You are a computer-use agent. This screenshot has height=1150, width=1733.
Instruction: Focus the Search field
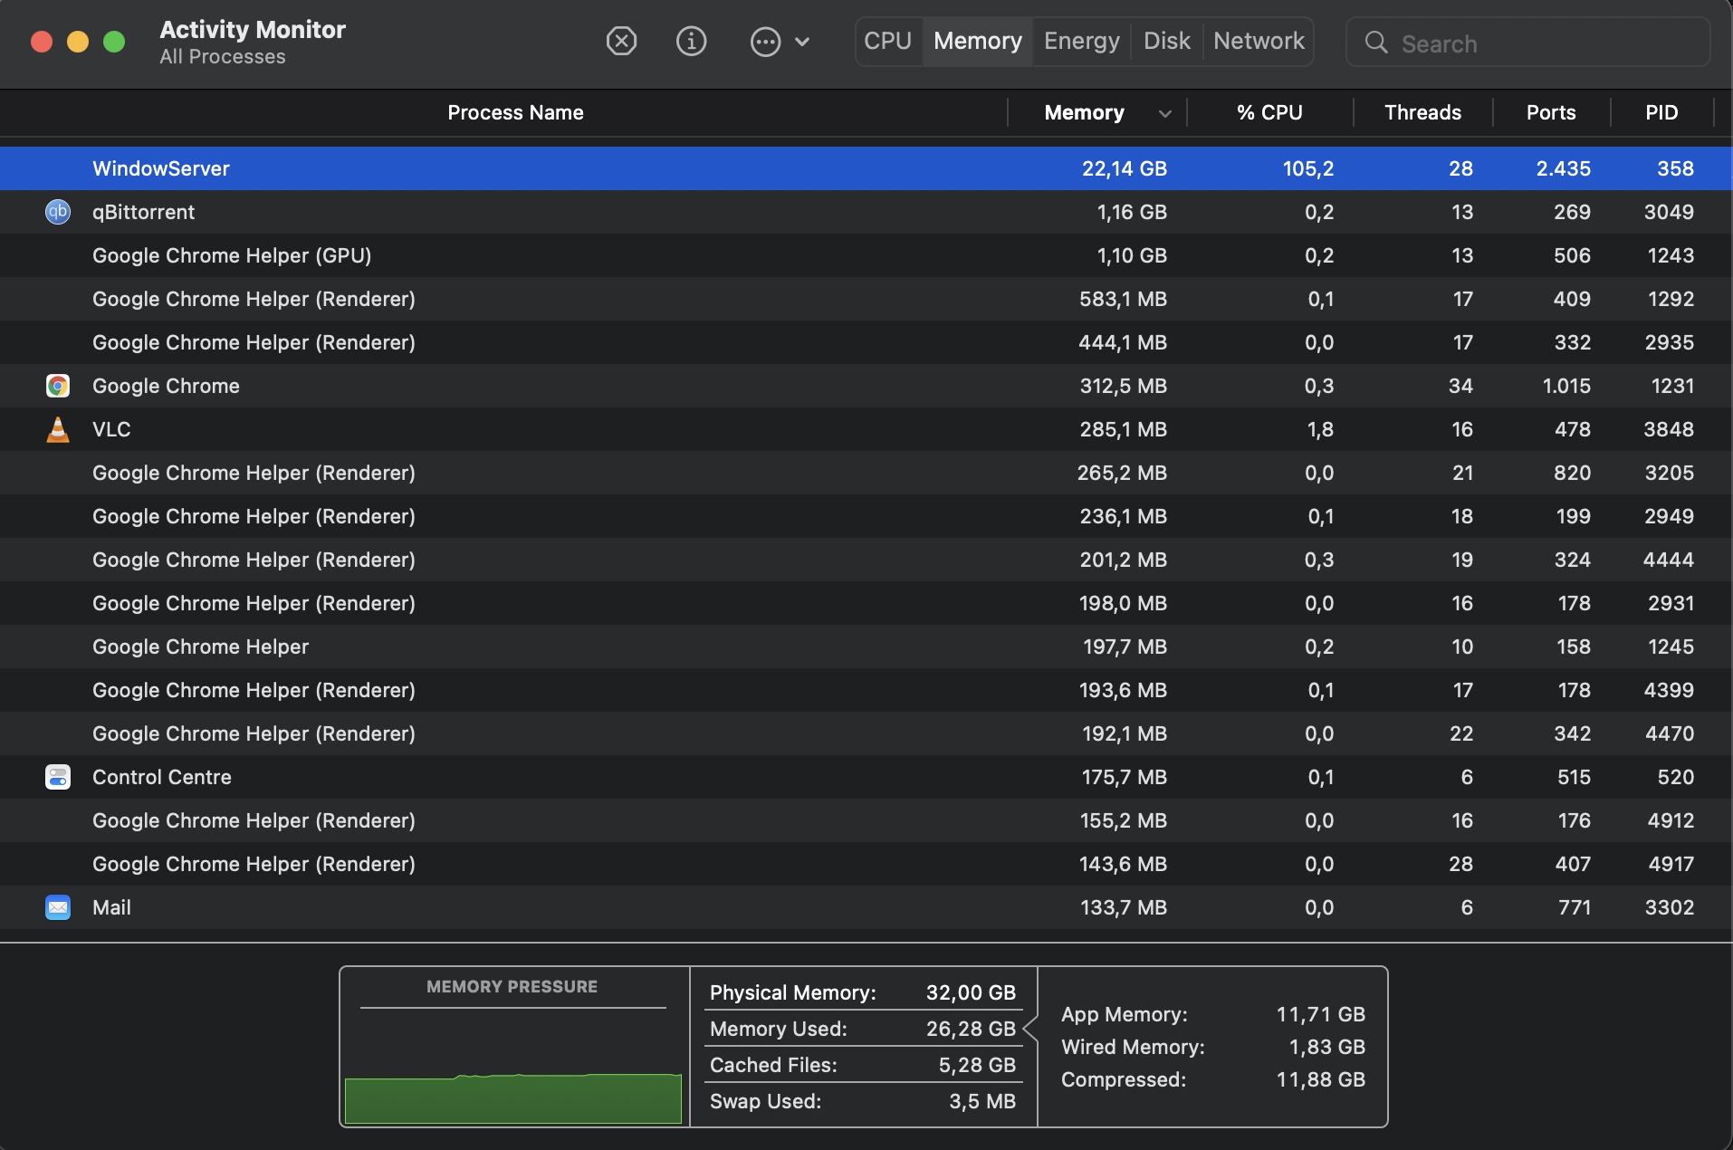click(x=1528, y=43)
